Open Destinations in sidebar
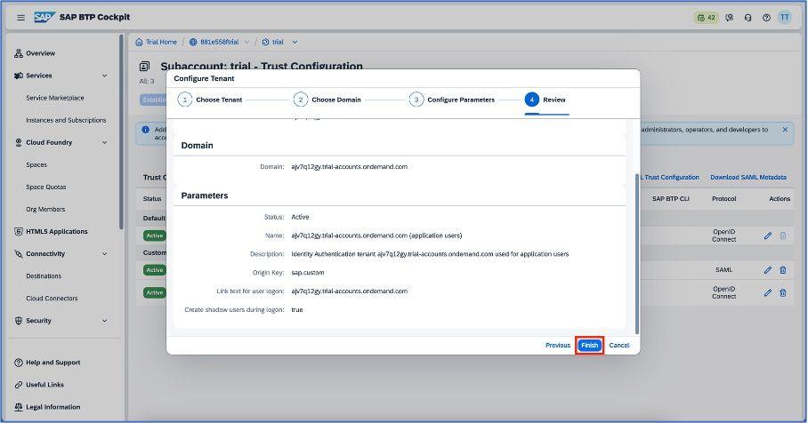This screenshot has height=423, width=808. click(x=44, y=276)
